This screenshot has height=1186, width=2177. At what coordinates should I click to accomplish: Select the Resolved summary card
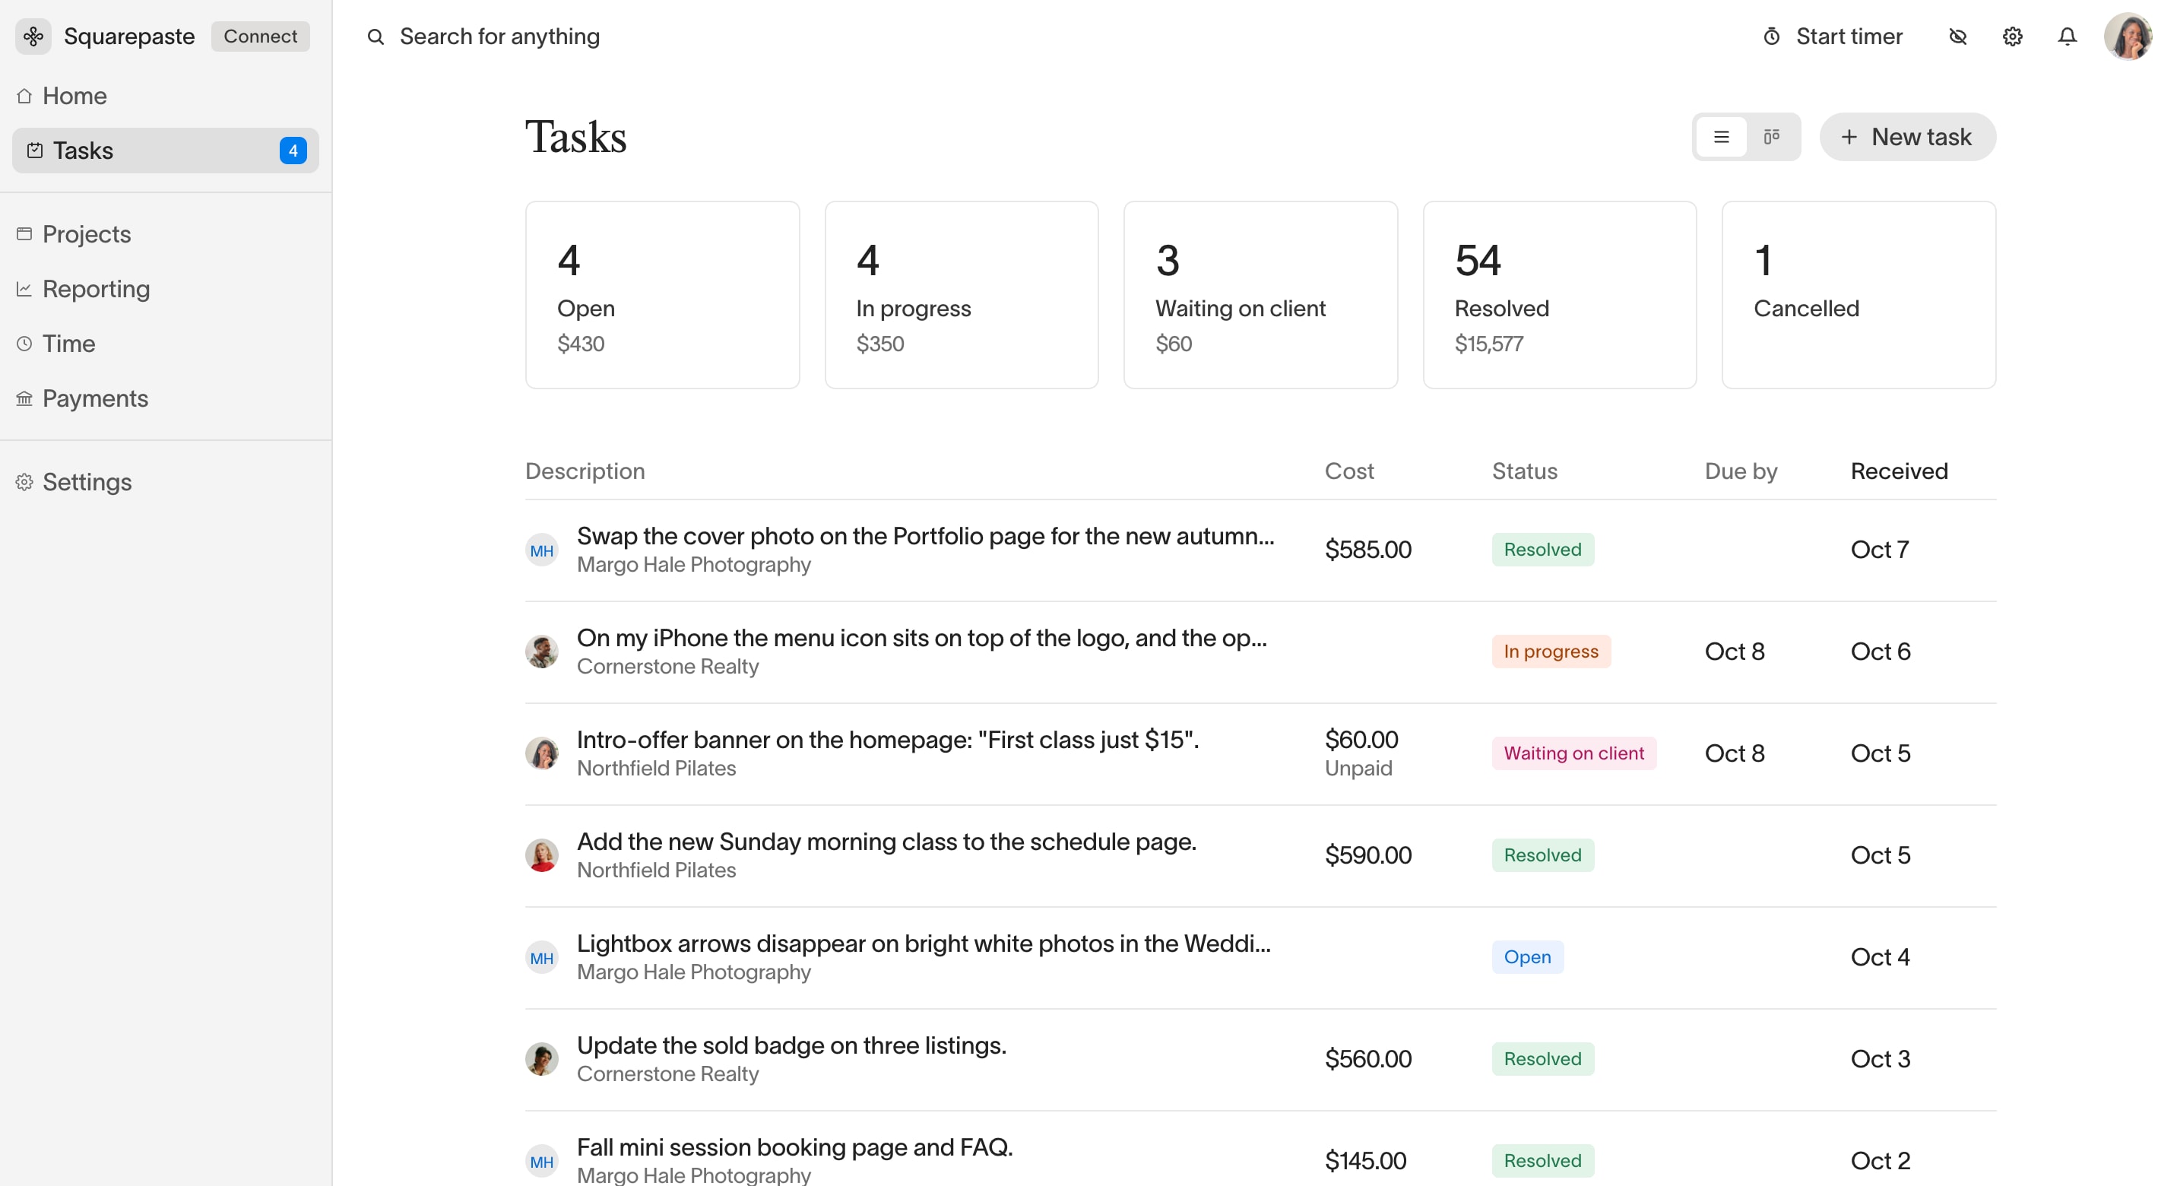pyautogui.click(x=1560, y=295)
